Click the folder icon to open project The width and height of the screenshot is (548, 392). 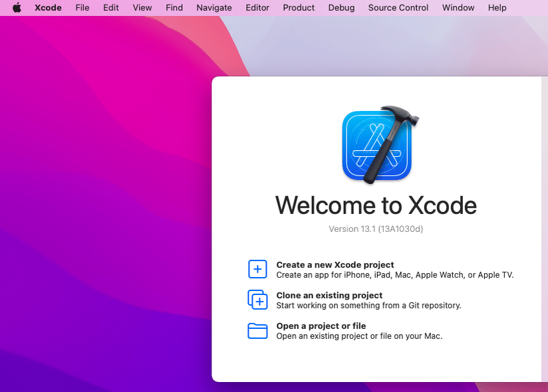tap(257, 331)
